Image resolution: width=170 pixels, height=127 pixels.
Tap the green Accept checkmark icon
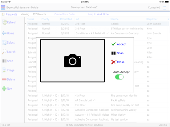[114, 44]
